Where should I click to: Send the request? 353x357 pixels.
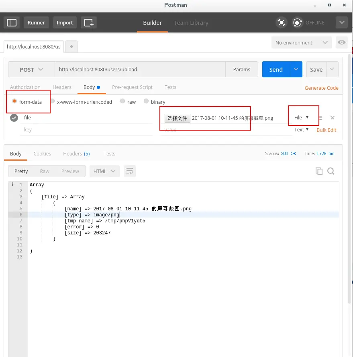click(x=276, y=69)
